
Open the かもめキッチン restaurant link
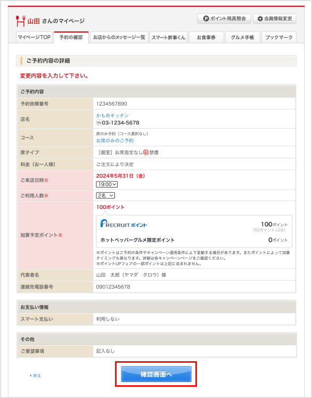pos(112,115)
